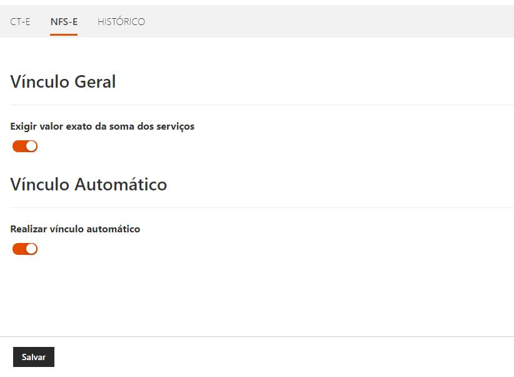514x377 pixels.
Task: Click orange track of Realizar vínculo switch
Action: (x=18, y=249)
